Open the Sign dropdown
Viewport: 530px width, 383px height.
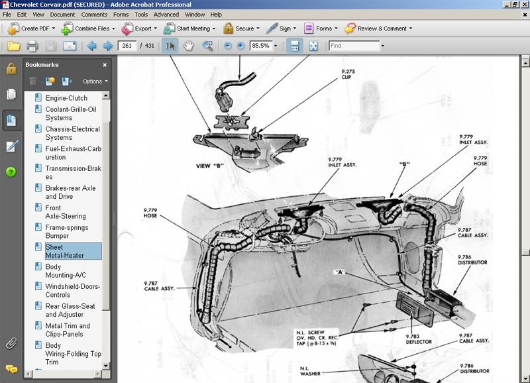[x=281, y=28]
